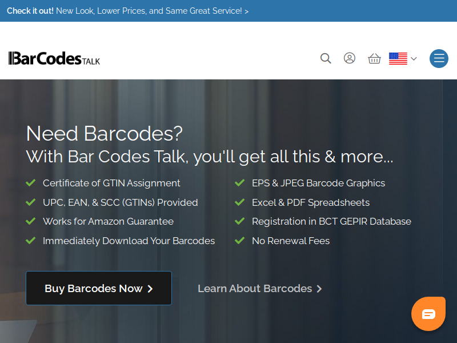
Task: Click the Bar Codes Talk logo
Action: click(x=54, y=58)
